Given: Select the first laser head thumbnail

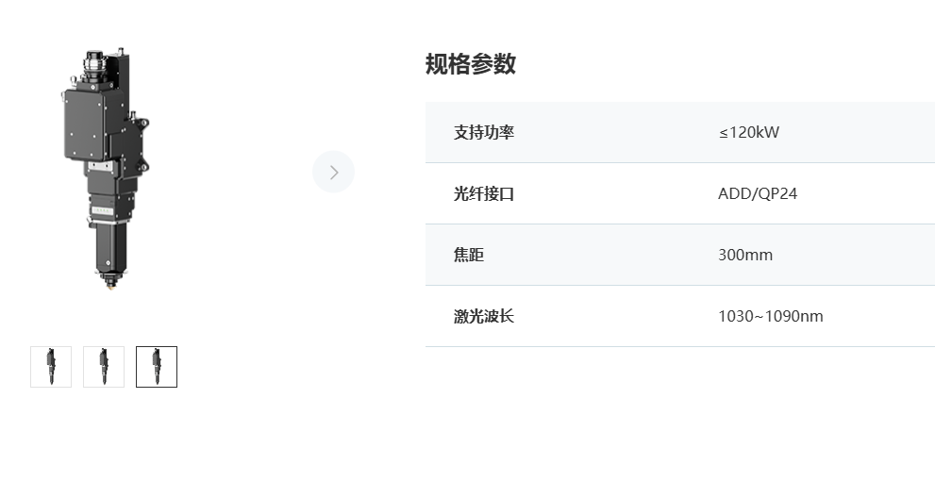Looking at the screenshot, I should [51, 367].
